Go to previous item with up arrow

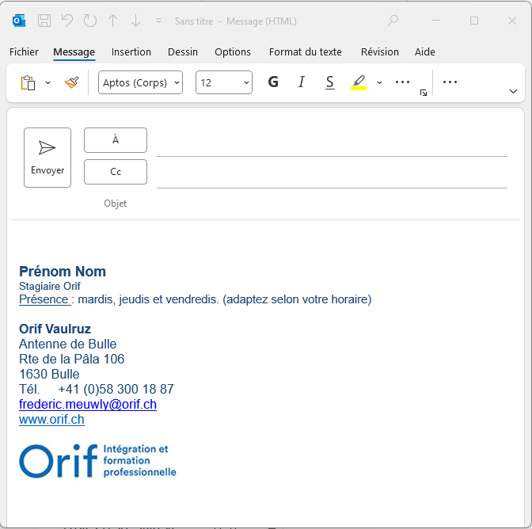pyautogui.click(x=112, y=21)
